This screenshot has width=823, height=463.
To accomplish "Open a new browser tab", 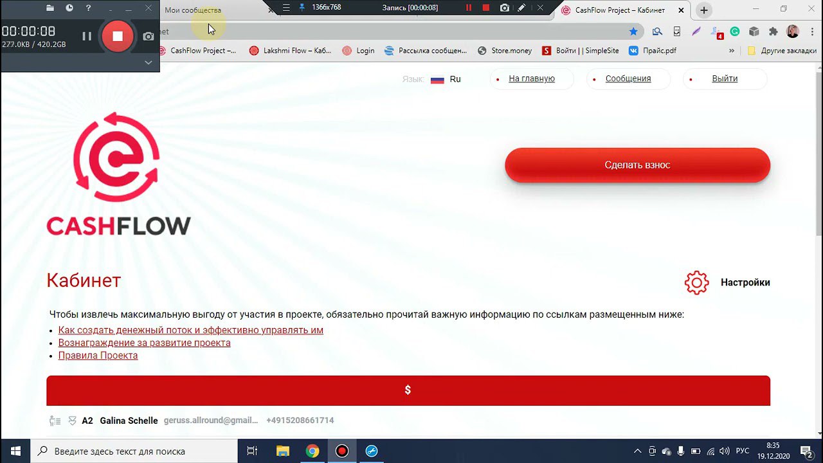I will 704,10.
